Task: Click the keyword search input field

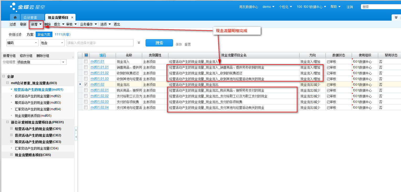Action: (x=100, y=43)
